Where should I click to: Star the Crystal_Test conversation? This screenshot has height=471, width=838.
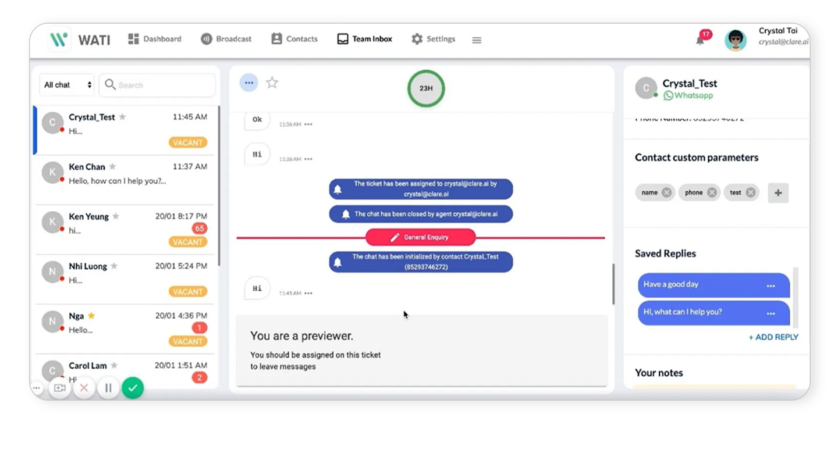[x=123, y=116]
